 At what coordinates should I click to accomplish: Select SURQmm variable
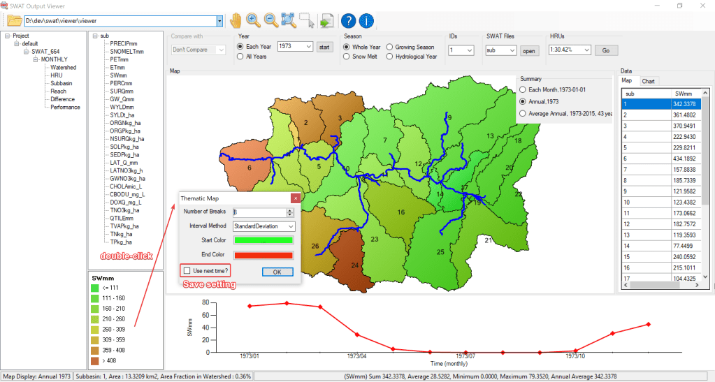(x=122, y=91)
